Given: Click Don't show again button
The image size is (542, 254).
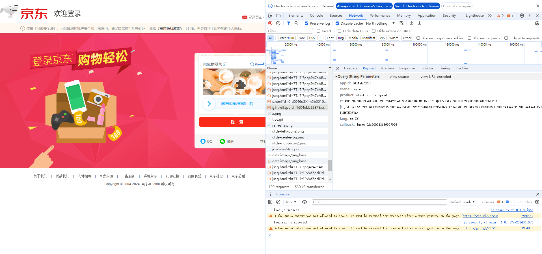Looking at the screenshot, I should click(x=457, y=6).
